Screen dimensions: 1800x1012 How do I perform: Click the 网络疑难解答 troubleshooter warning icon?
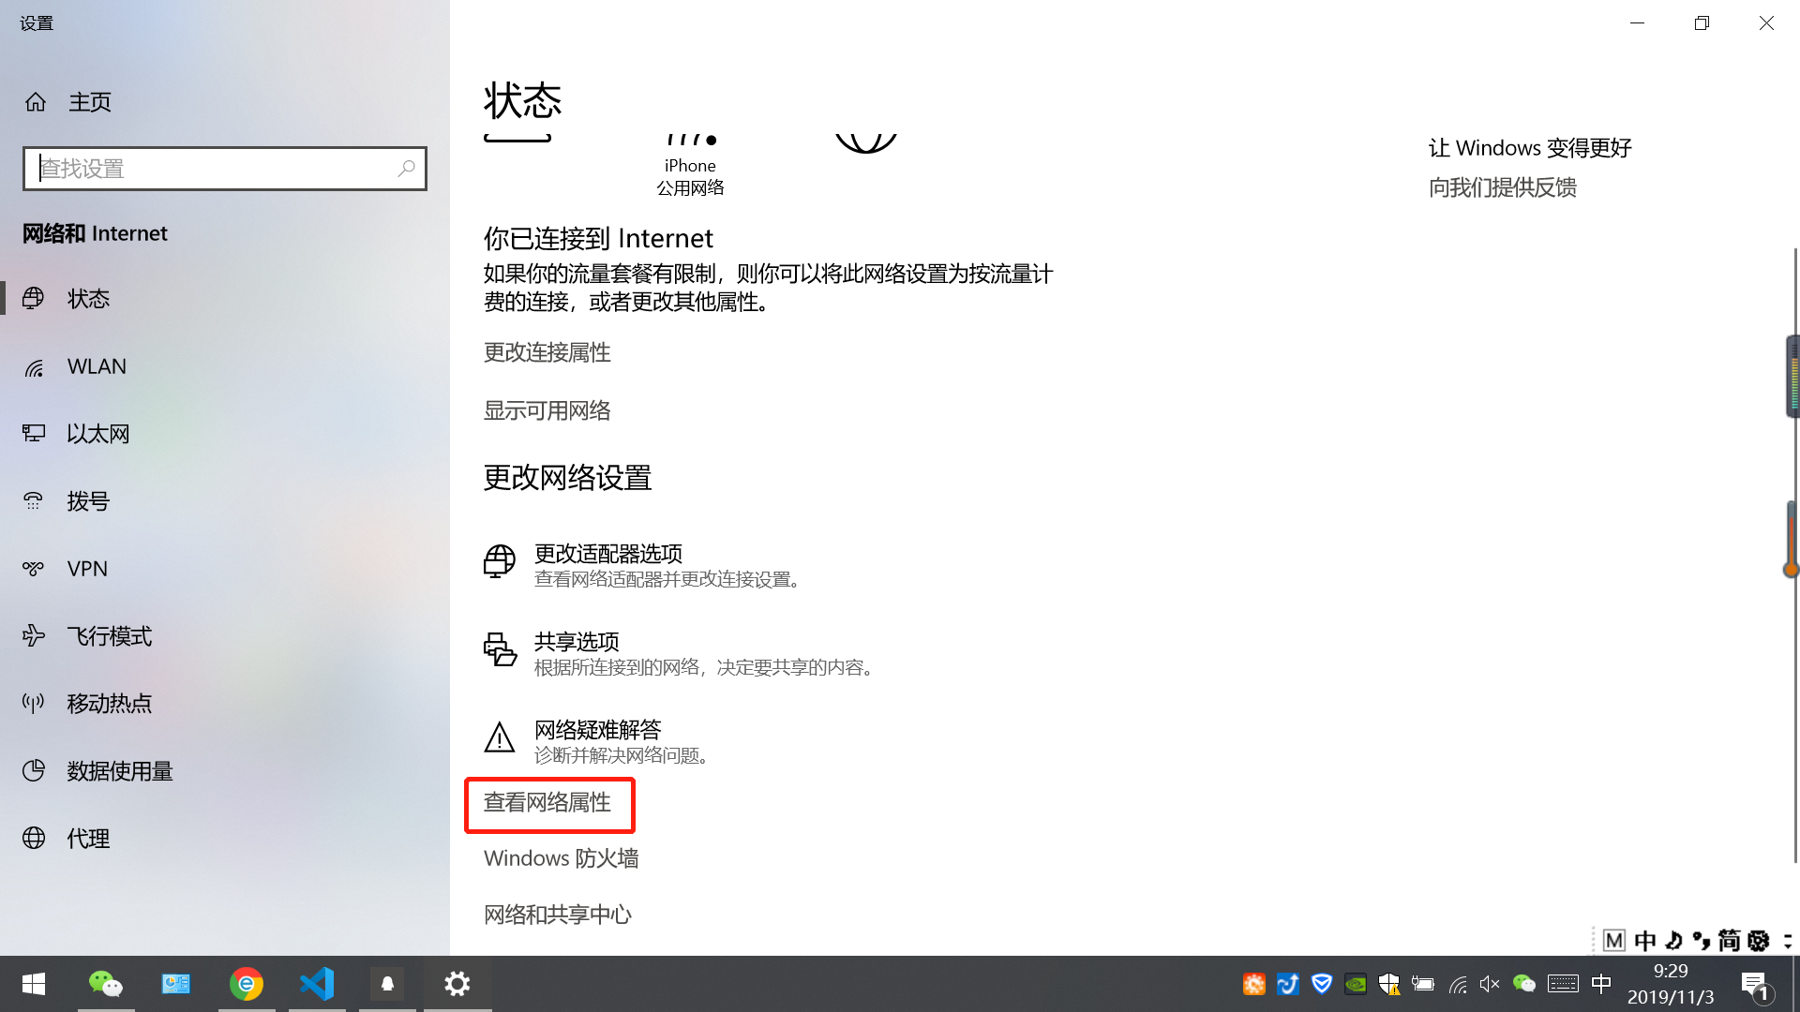tap(500, 738)
